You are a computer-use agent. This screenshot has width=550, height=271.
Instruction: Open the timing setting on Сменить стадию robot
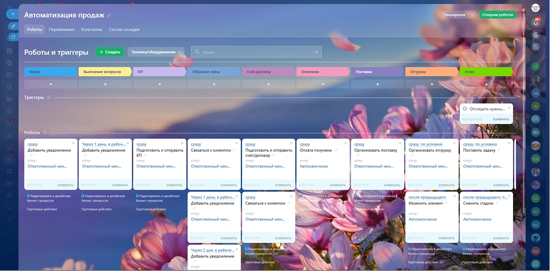click(485, 197)
